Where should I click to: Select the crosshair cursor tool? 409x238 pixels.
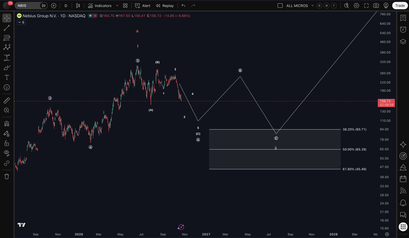pos(6,18)
